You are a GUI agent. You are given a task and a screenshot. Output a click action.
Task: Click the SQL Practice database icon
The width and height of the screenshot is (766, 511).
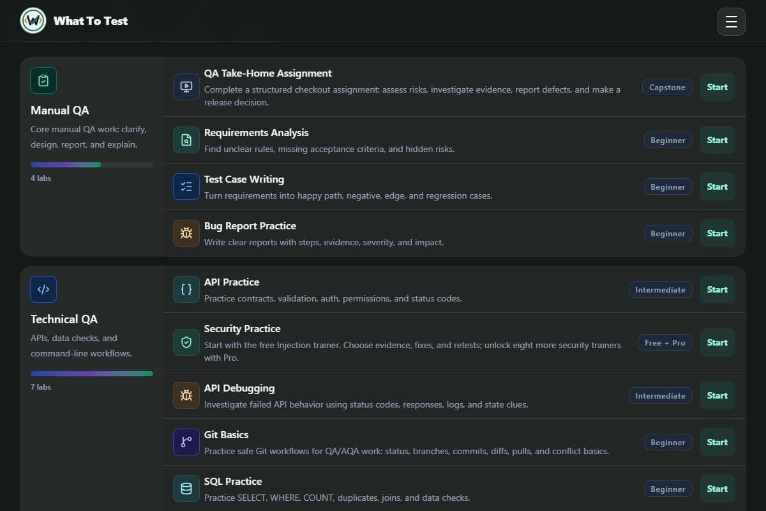coord(186,489)
